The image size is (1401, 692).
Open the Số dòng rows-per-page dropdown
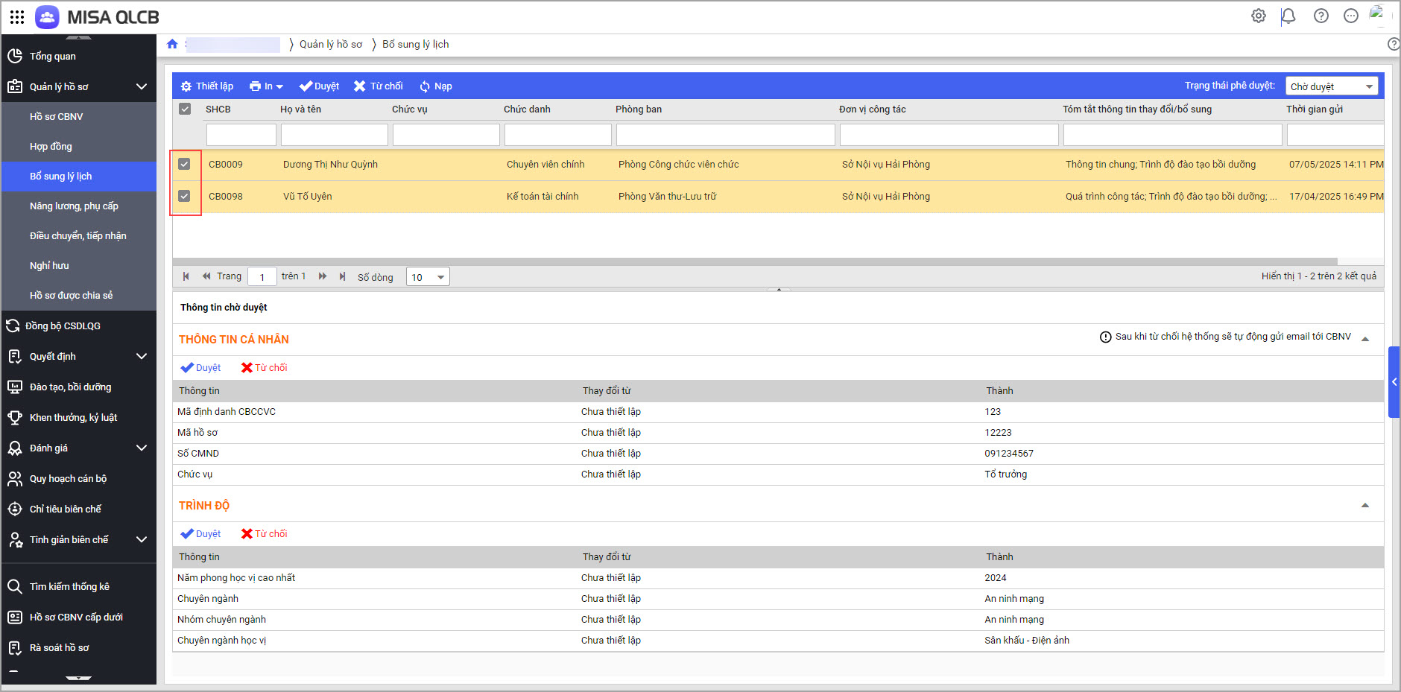click(428, 277)
